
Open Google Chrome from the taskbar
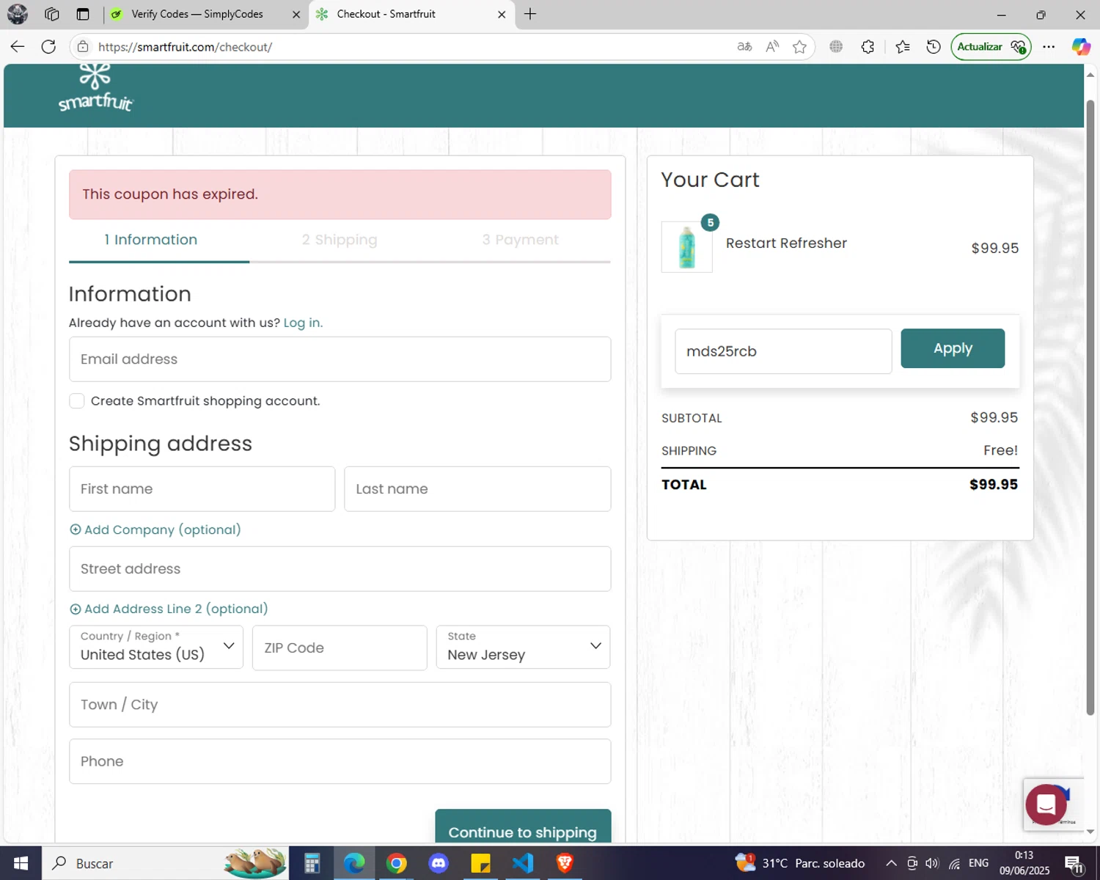pos(397,863)
